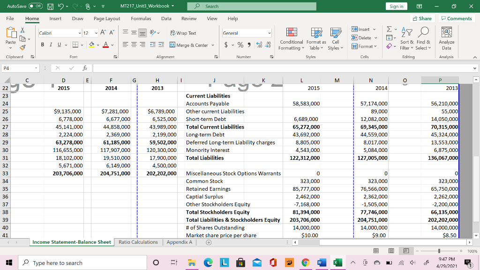Apply bold formatting

click(x=42, y=44)
